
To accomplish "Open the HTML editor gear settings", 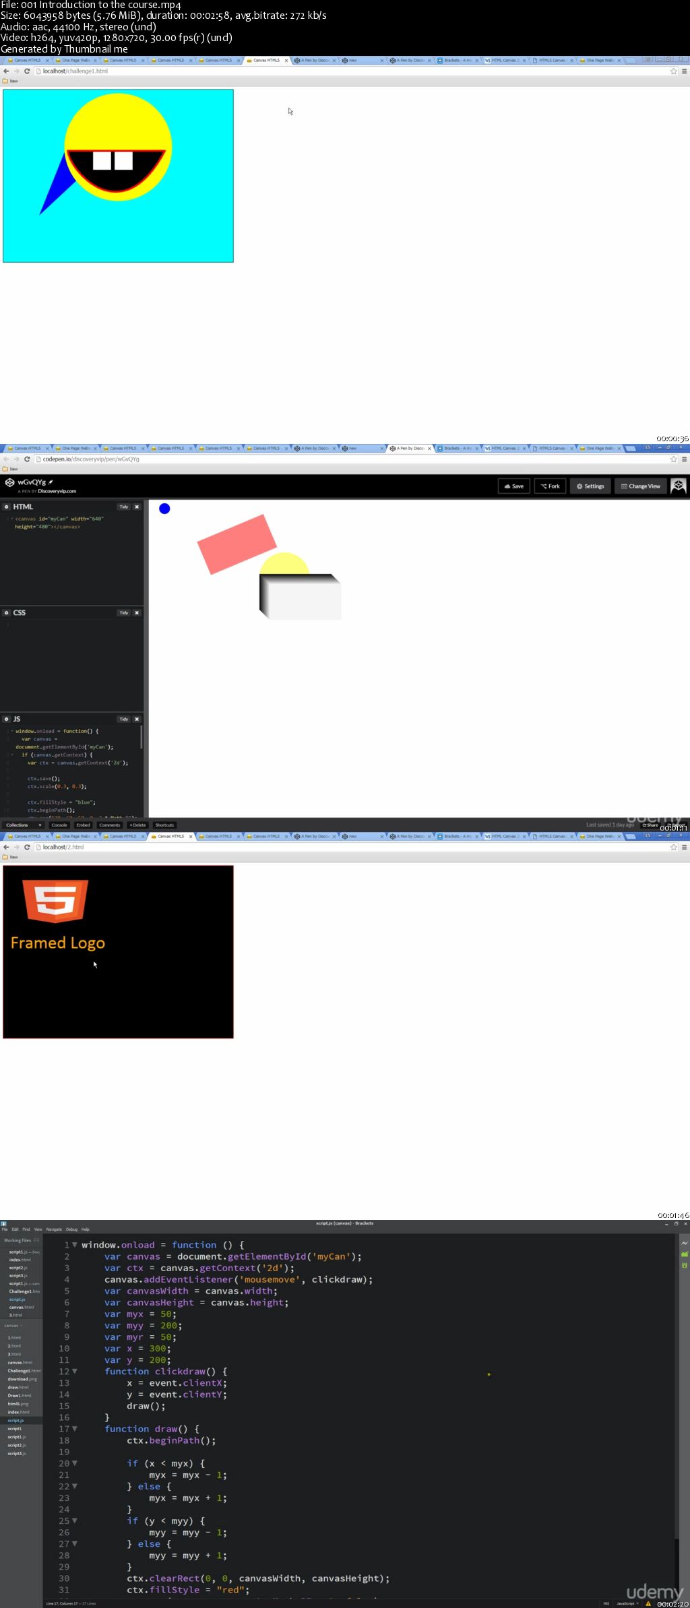I will 7,507.
